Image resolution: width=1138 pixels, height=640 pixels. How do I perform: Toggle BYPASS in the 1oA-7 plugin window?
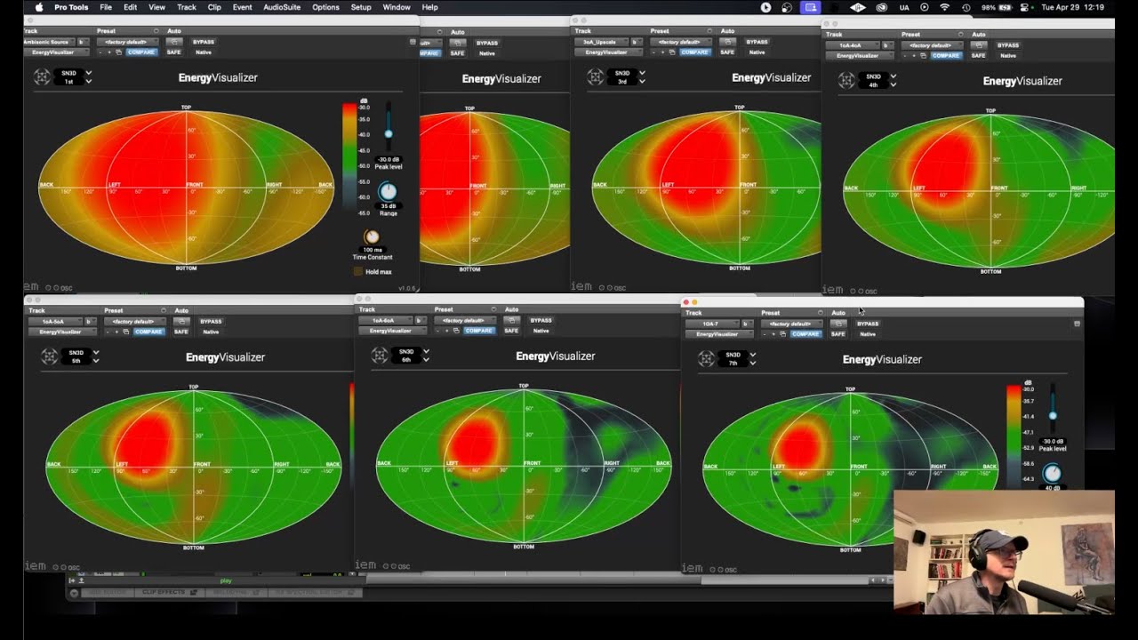(x=867, y=324)
